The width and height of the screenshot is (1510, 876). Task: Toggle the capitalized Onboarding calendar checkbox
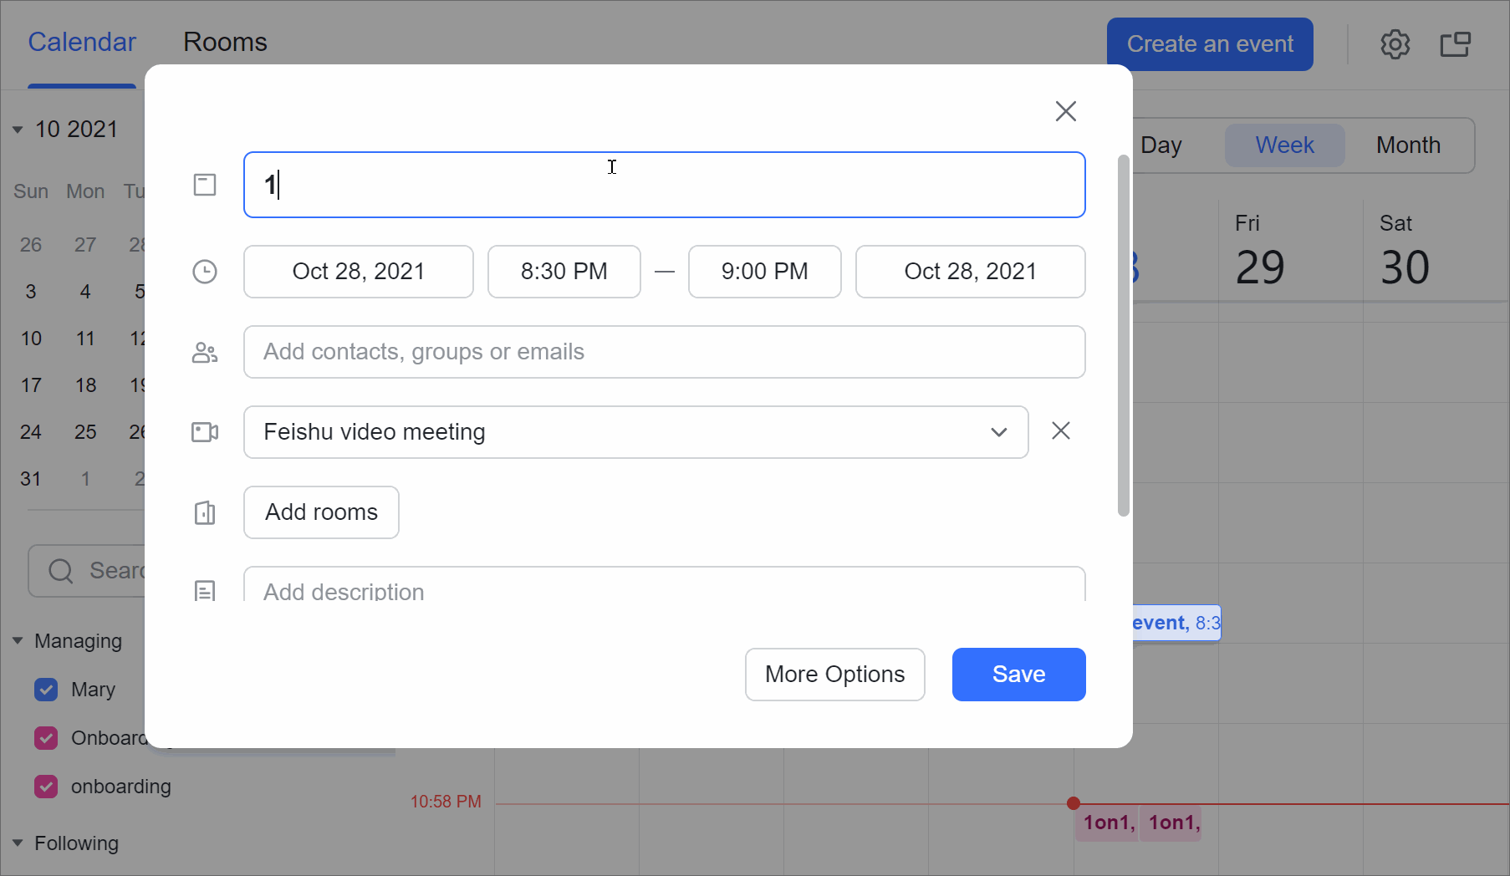click(x=46, y=738)
